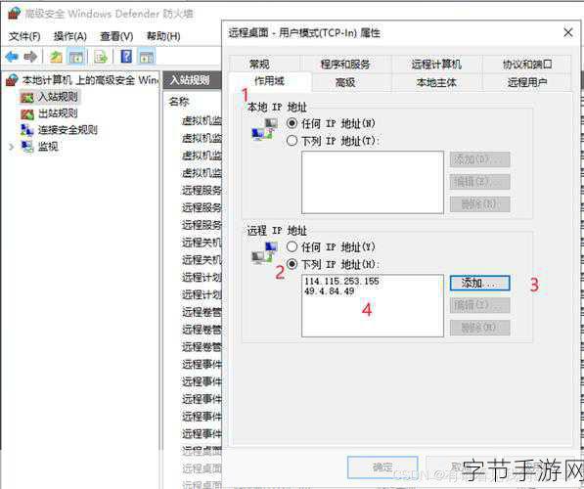The height and width of the screenshot is (489, 584).
Task: Select IP entry 49.4.84.49
Action: (x=330, y=291)
